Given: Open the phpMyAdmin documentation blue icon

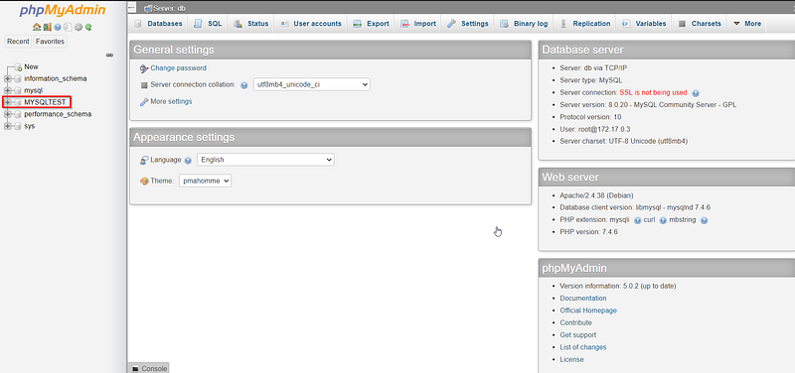Looking at the screenshot, I should 58,27.
